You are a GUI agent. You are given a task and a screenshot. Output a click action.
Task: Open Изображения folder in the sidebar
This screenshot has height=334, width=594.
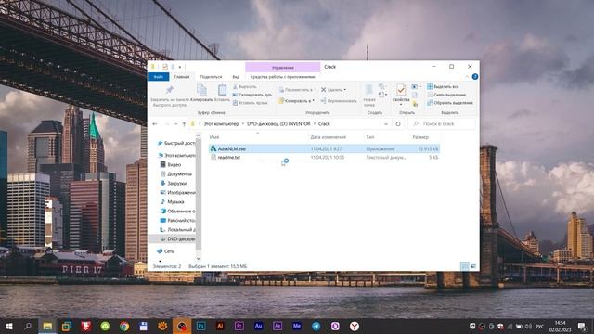point(177,192)
